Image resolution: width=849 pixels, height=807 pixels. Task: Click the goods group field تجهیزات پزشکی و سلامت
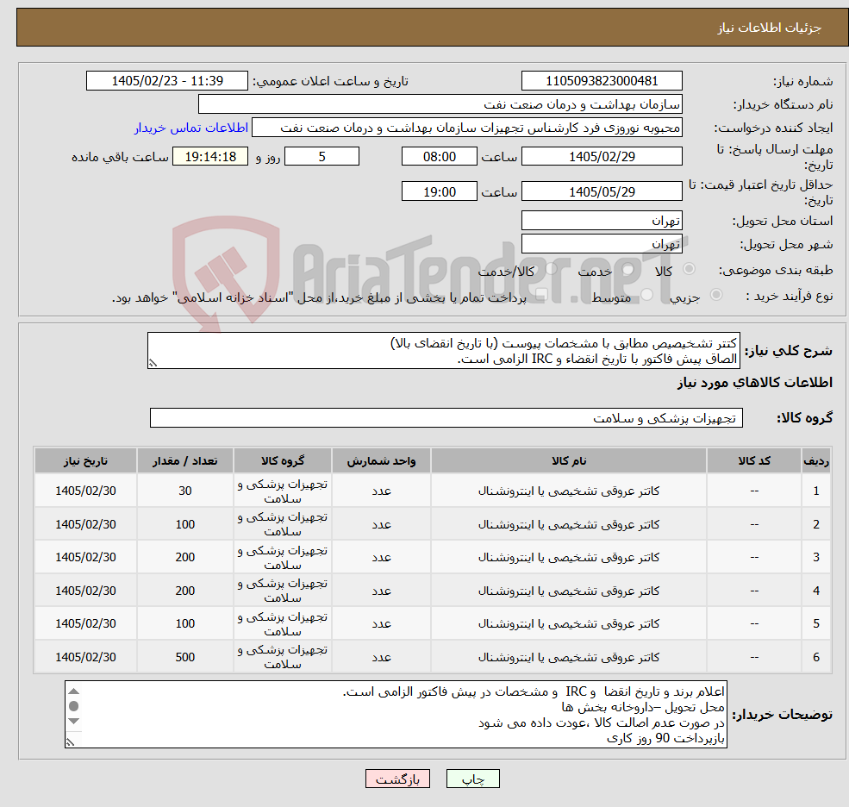tap(446, 417)
